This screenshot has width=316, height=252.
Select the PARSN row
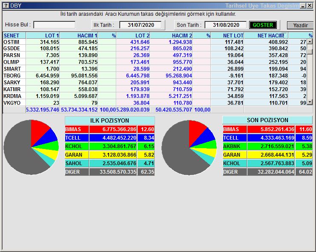tap(155, 55)
